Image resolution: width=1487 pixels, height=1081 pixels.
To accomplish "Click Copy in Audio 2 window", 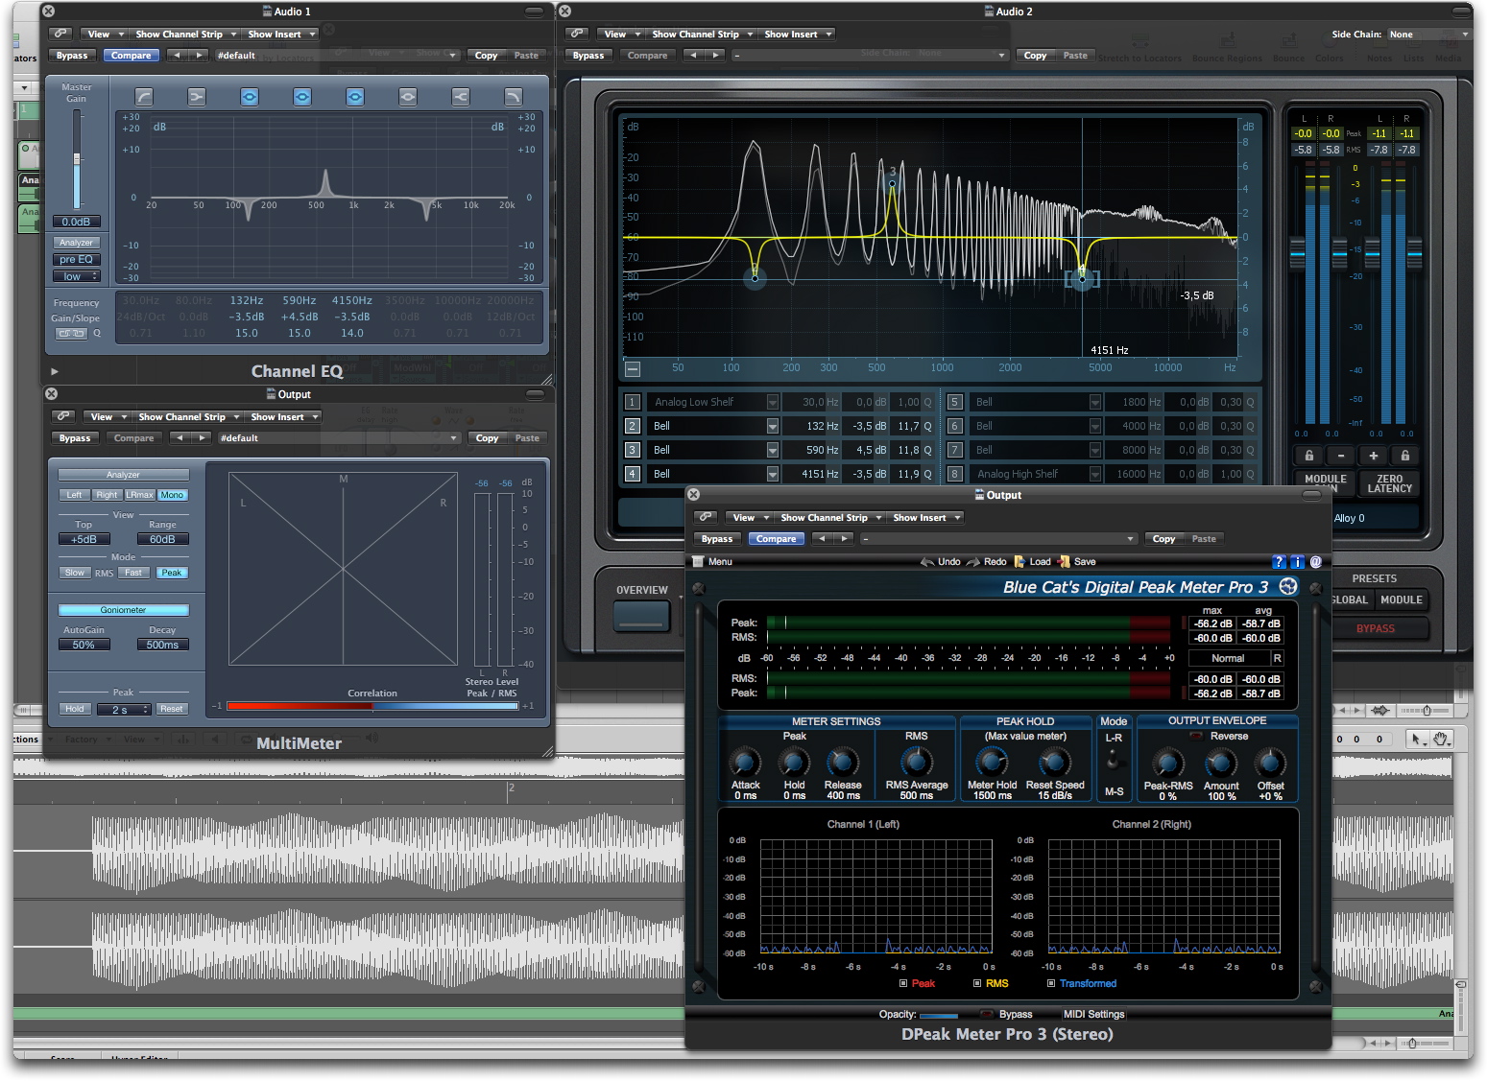I will pos(1035,55).
